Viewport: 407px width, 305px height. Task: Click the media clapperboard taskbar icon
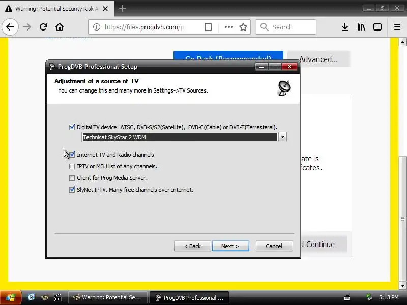57,297
